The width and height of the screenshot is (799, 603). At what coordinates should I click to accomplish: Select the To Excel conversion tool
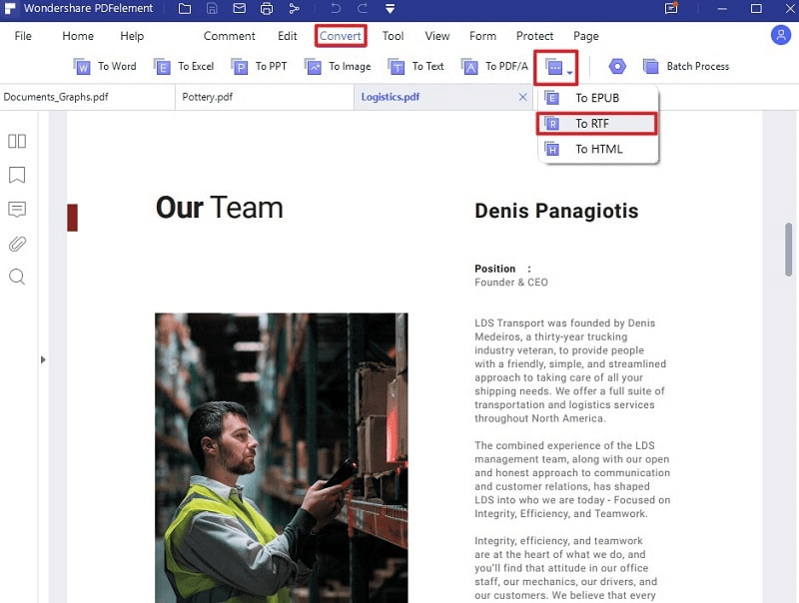[184, 66]
